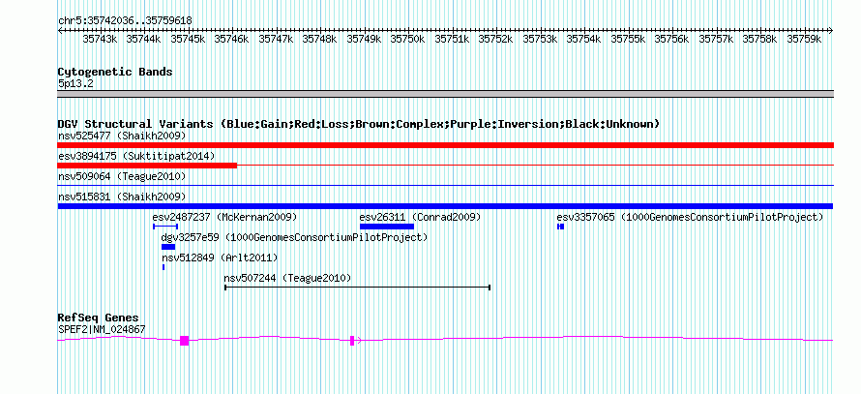Click the 35757k ruler position
Viewport: 861px width, 394px height.
[x=716, y=39]
